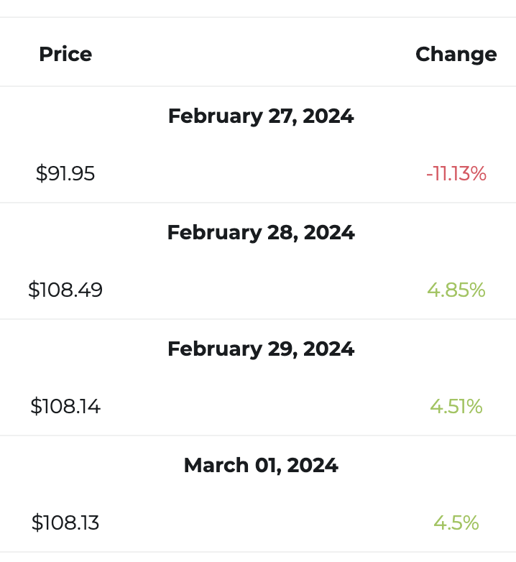Select the $108.49 price value
Viewport: 516px width, 562px height.
point(65,290)
